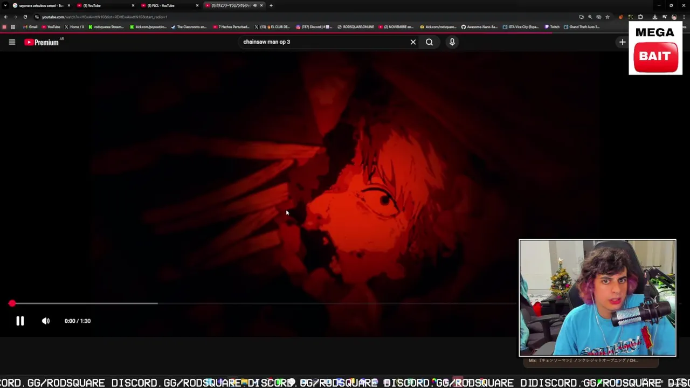
Task: Open the Twitch bookmark
Action: [x=553, y=27]
